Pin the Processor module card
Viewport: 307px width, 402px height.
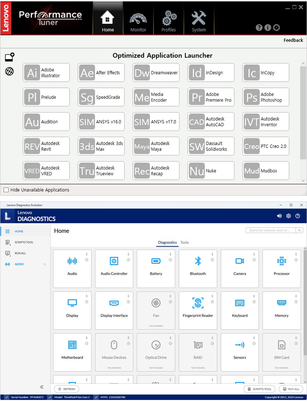click(x=296, y=254)
